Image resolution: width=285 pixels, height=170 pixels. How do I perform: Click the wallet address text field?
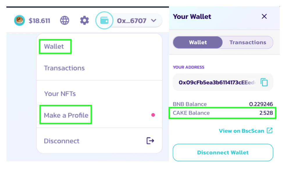217,82
